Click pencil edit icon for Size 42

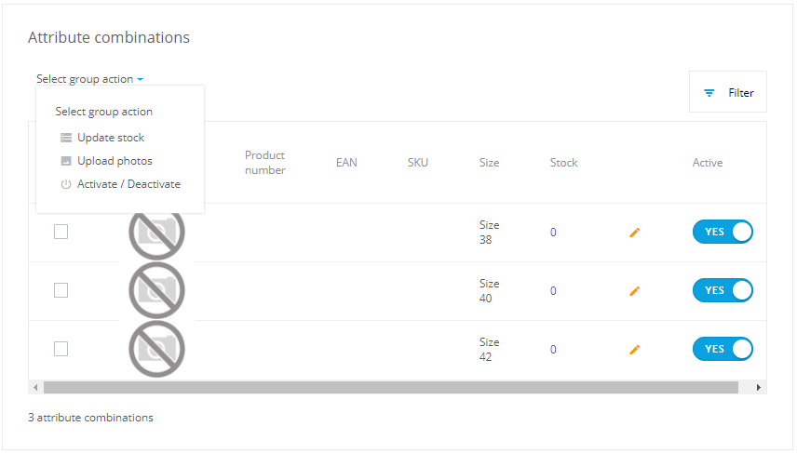635,350
